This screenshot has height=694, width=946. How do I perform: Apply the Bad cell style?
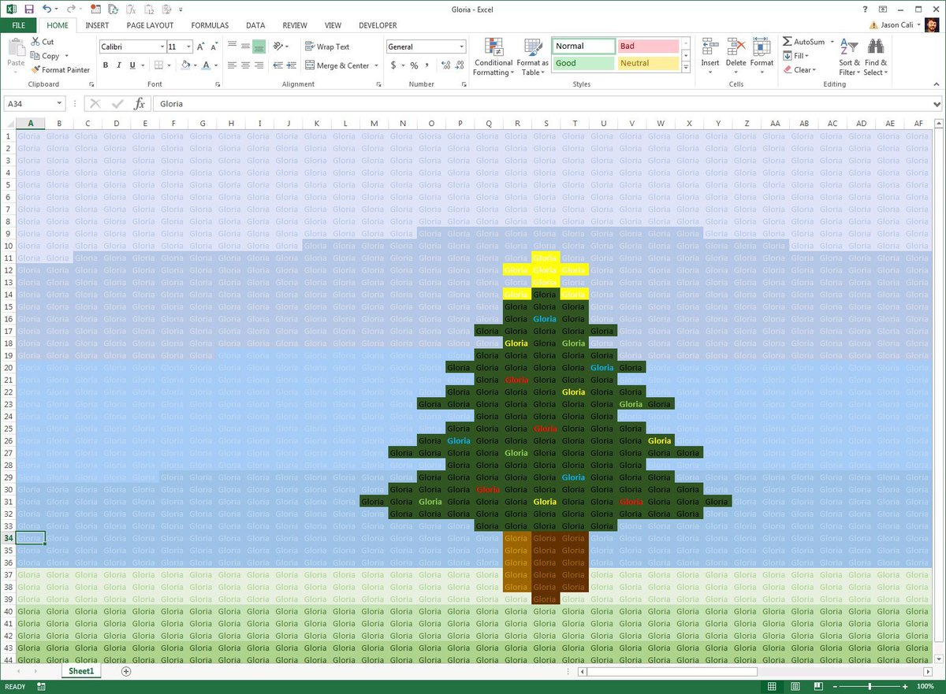pos(648,46)
